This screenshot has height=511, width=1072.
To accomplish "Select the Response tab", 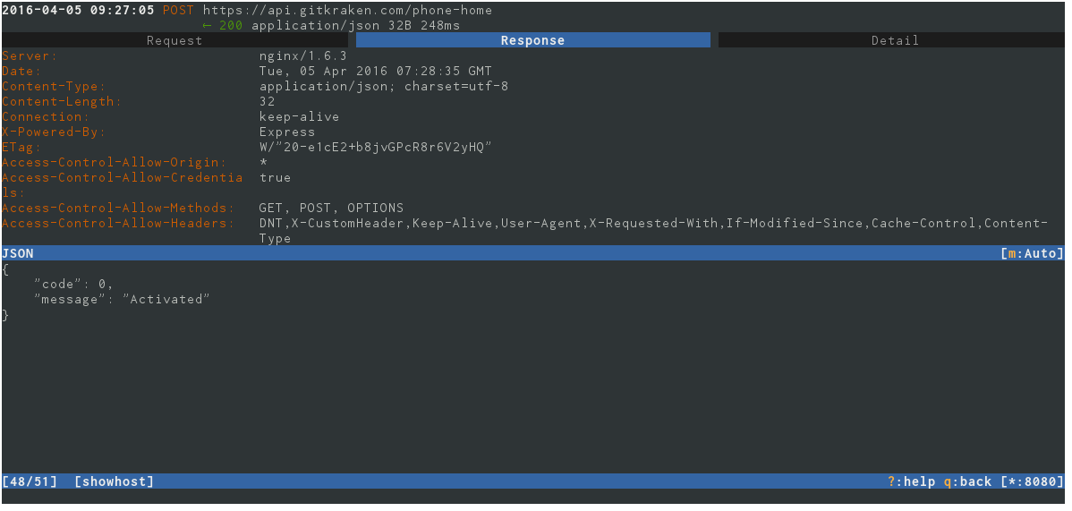I will coord(532,40).
